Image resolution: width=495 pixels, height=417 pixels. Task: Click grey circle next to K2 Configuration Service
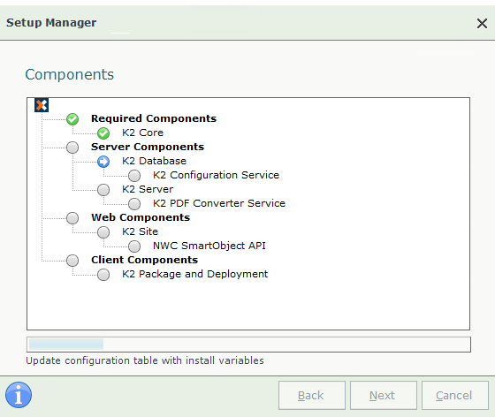click(x=134, y=176)
